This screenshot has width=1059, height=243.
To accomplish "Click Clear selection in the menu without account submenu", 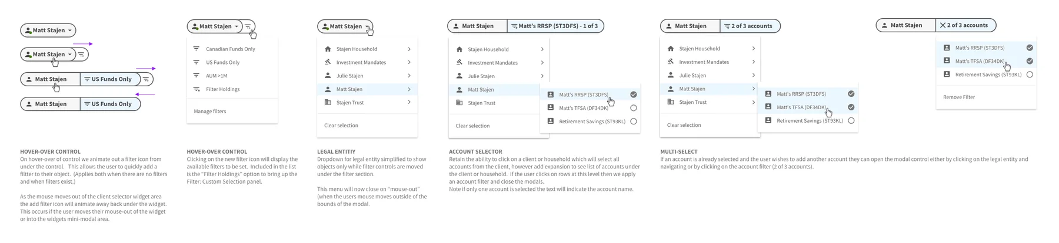I will [x=341, y=126].
